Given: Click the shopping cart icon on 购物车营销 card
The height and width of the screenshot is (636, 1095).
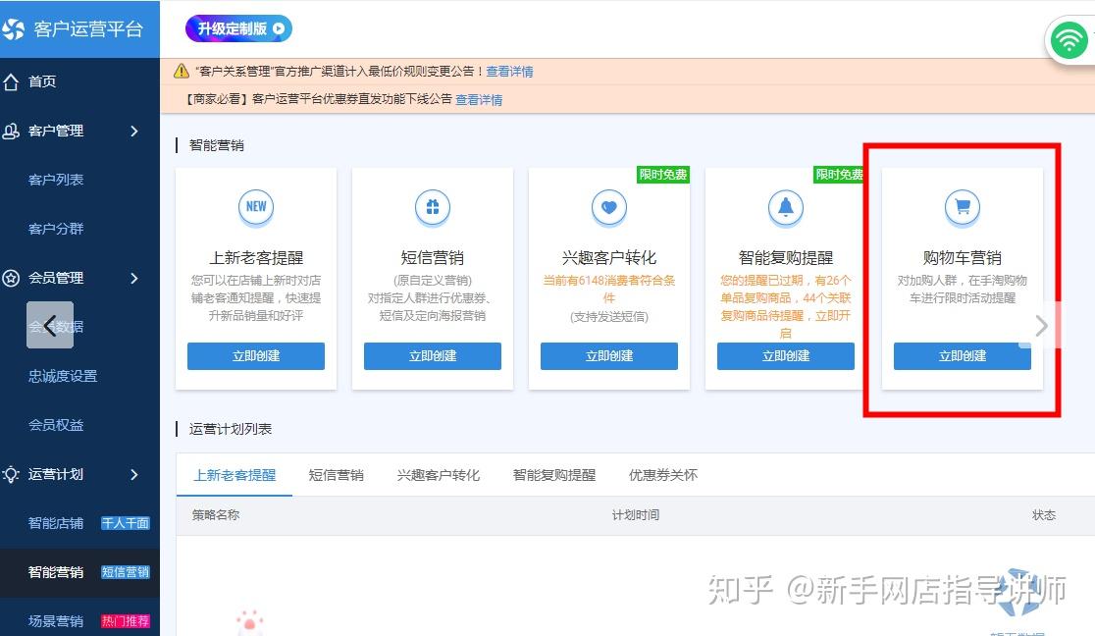Looking at the screenshot, I should pos(962,207).
